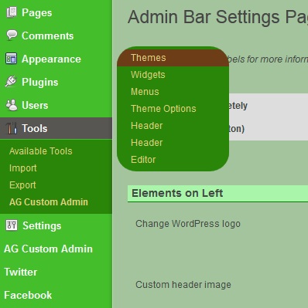
Task: Go to Export under Tools
Action: coord(22,185)
